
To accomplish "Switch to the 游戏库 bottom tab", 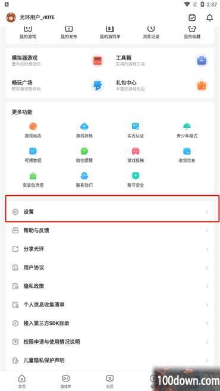I will pyautogui.click(x=66, y=381).
